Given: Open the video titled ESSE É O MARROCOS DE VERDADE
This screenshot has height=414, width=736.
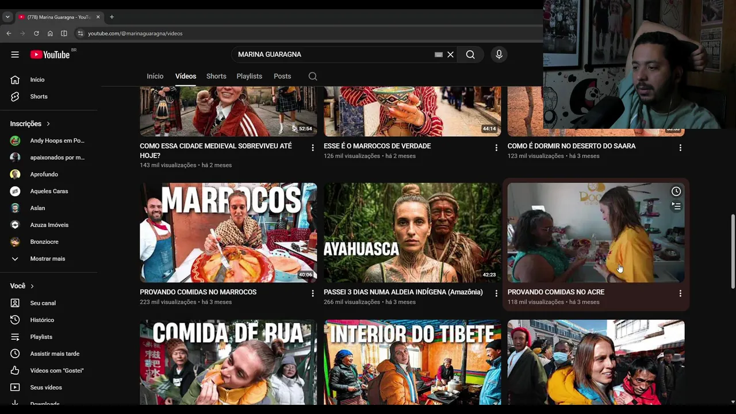Looking at the screenshot, I should 377,146.
